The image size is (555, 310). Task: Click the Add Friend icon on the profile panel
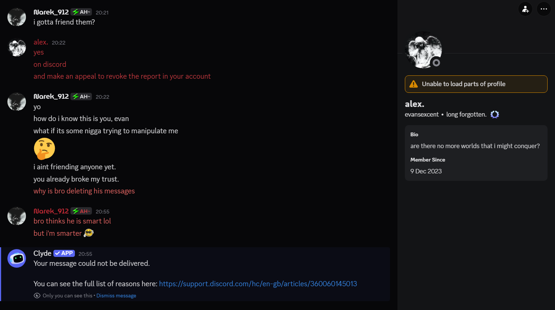(x=525, y=9)
